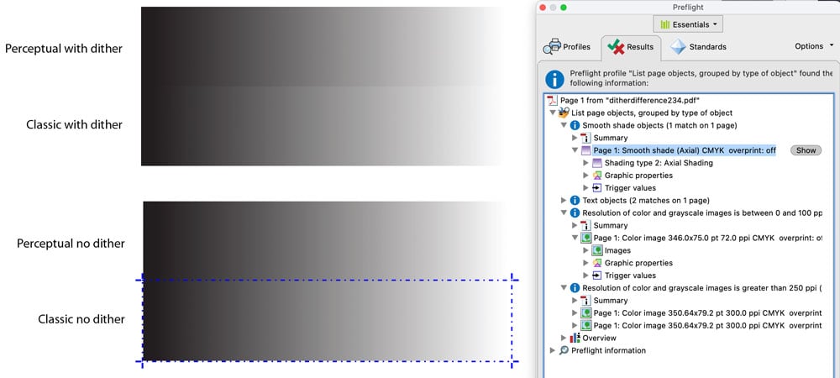
Task: Click the PDF icon for ditherdifference234.pdf
Action: [553, 100]
